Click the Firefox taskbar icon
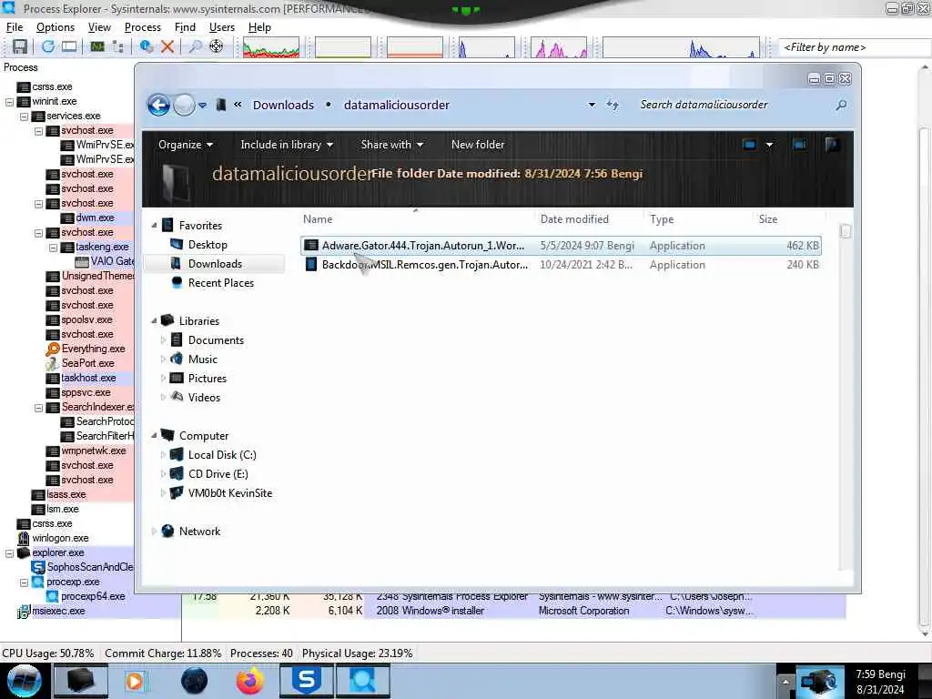The width and height of the screenshot is (932, 699). [x=250, y=681]
